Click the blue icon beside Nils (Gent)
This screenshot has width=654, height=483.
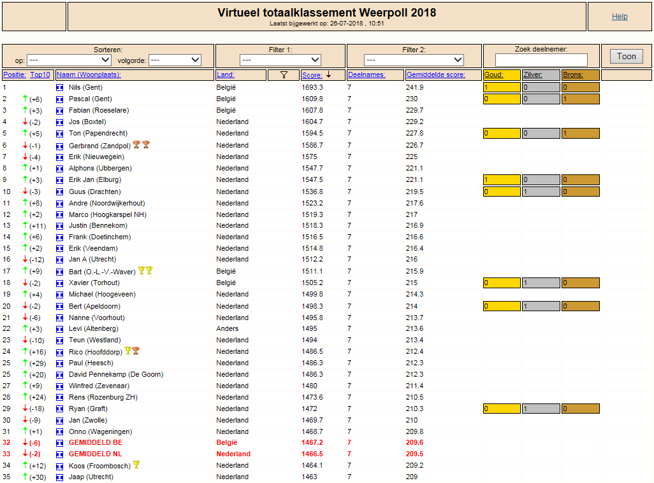point(60,87)
